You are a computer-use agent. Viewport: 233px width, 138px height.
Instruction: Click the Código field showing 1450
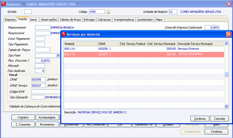pos(97,12)
